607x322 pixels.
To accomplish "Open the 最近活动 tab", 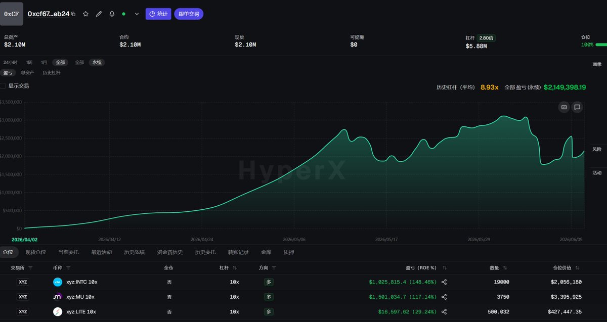I will pyautogui.click(x=102, y=252).
